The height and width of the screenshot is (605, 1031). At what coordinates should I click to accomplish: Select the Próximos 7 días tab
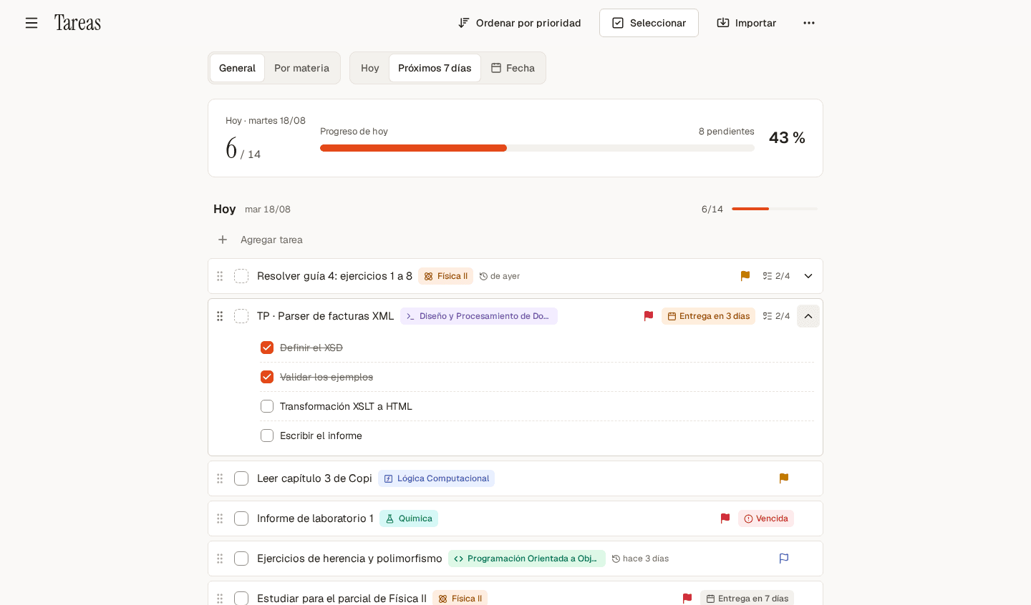tap(435, 68)
